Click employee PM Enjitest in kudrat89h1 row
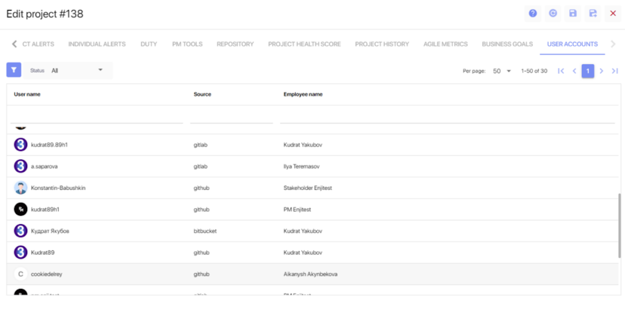This screenshot has width=625, height=310. 297,209
